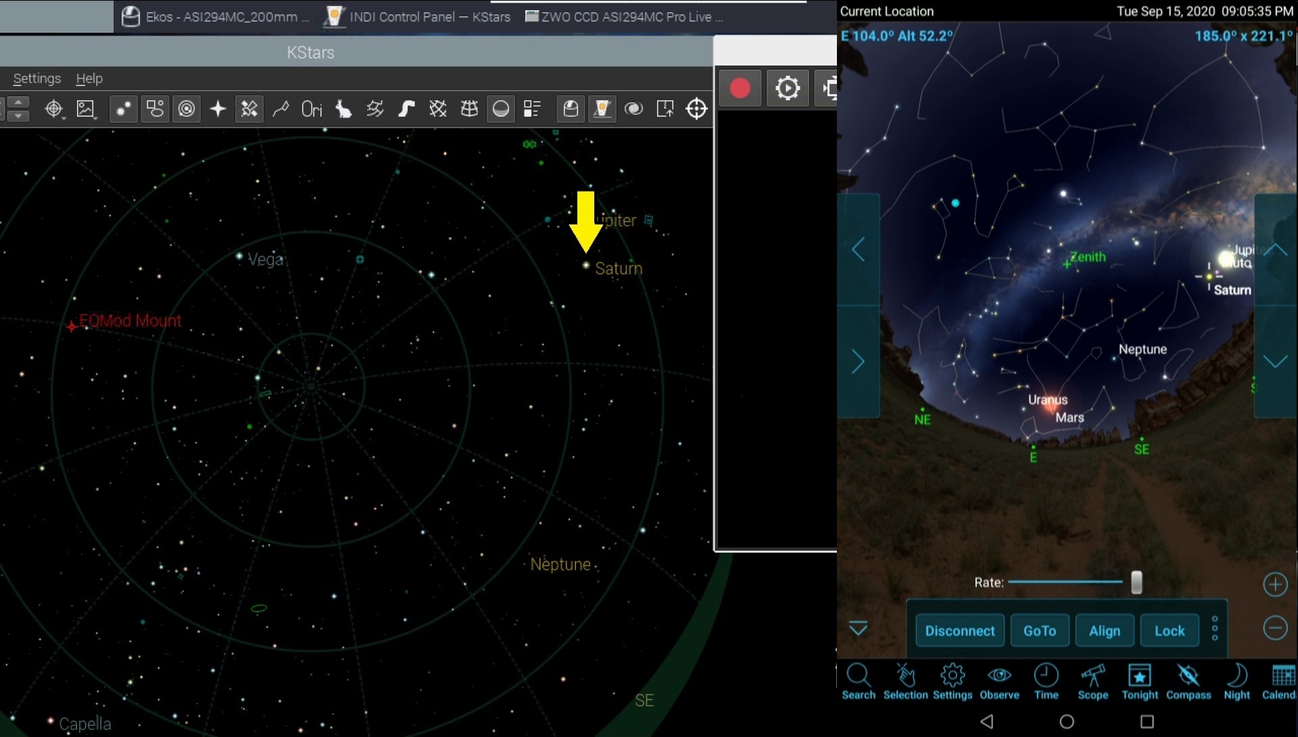1298x737 pixels.
Task: Toggle deep sky objects display
Action: pyautogui.click(x=155, y=109)
